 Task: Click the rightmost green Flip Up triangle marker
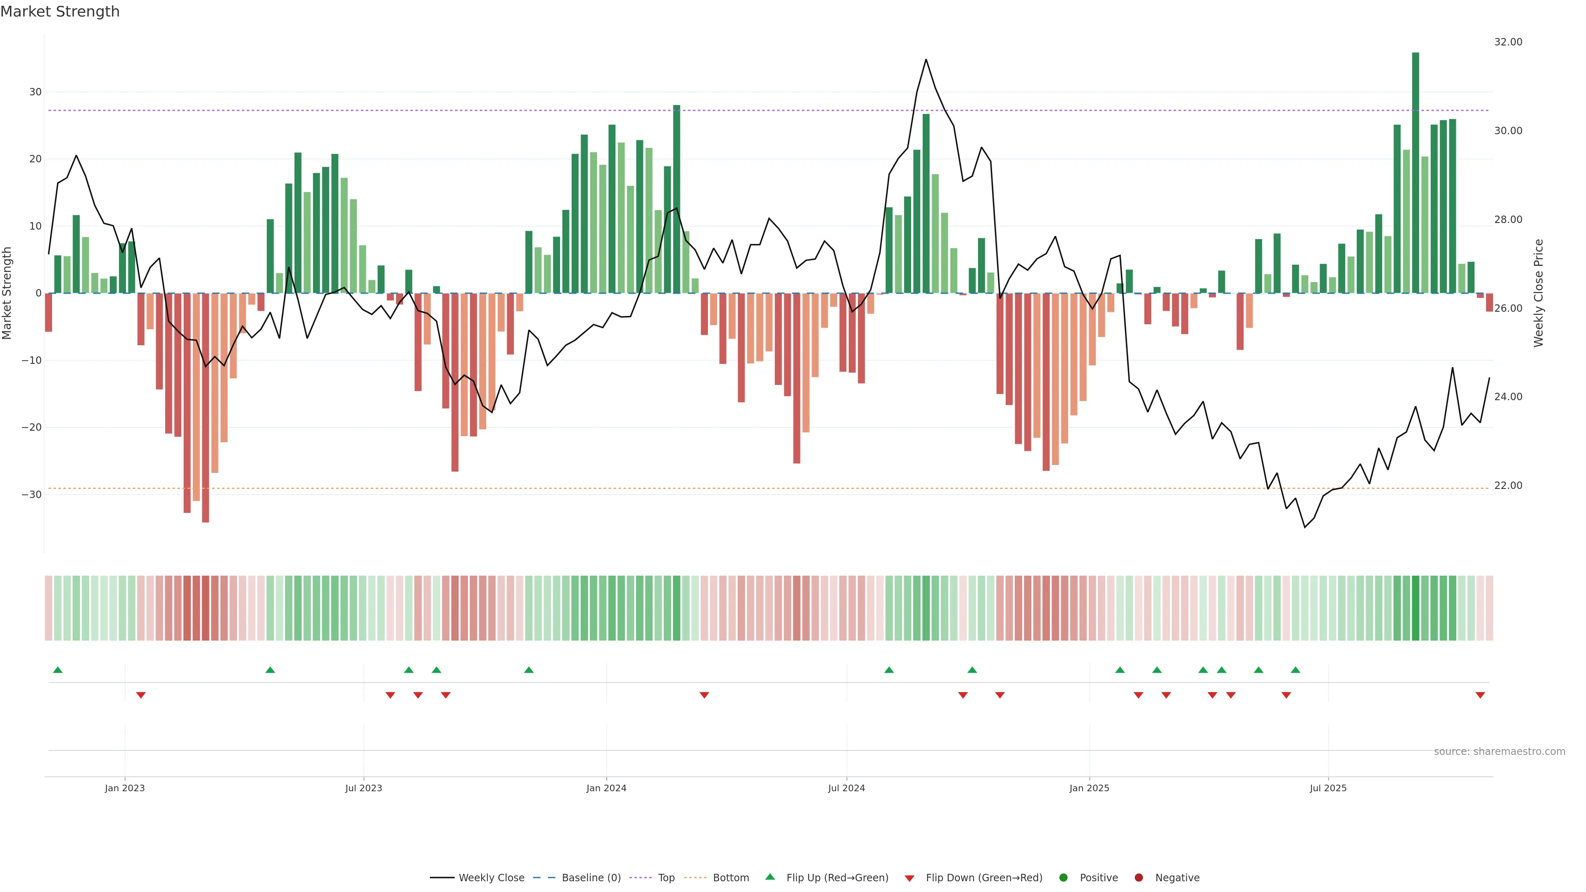[1295, 670]
